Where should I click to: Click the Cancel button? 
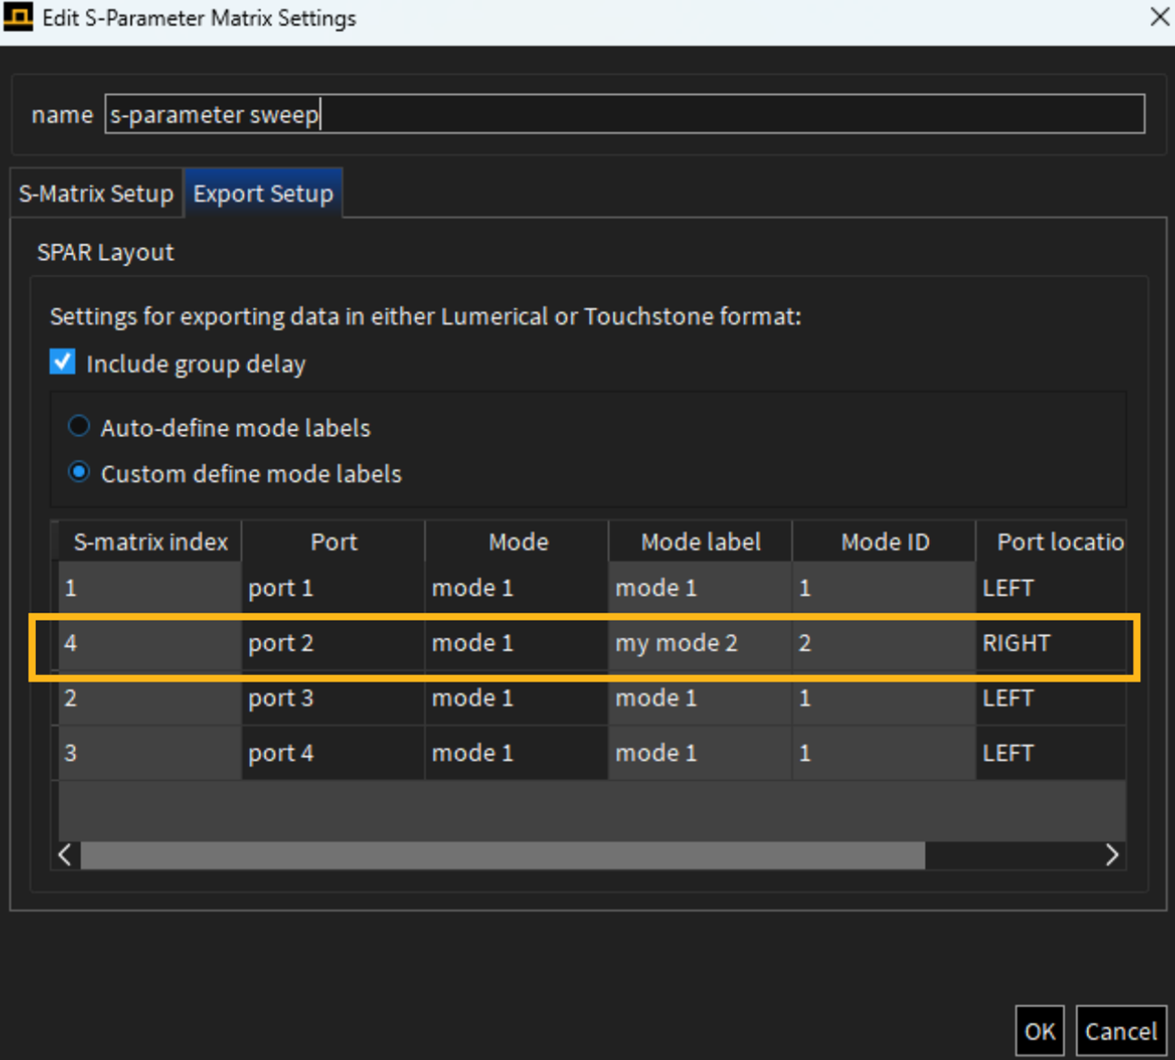click(1121, 1031)
